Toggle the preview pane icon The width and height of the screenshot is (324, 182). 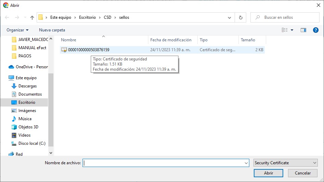303,30
